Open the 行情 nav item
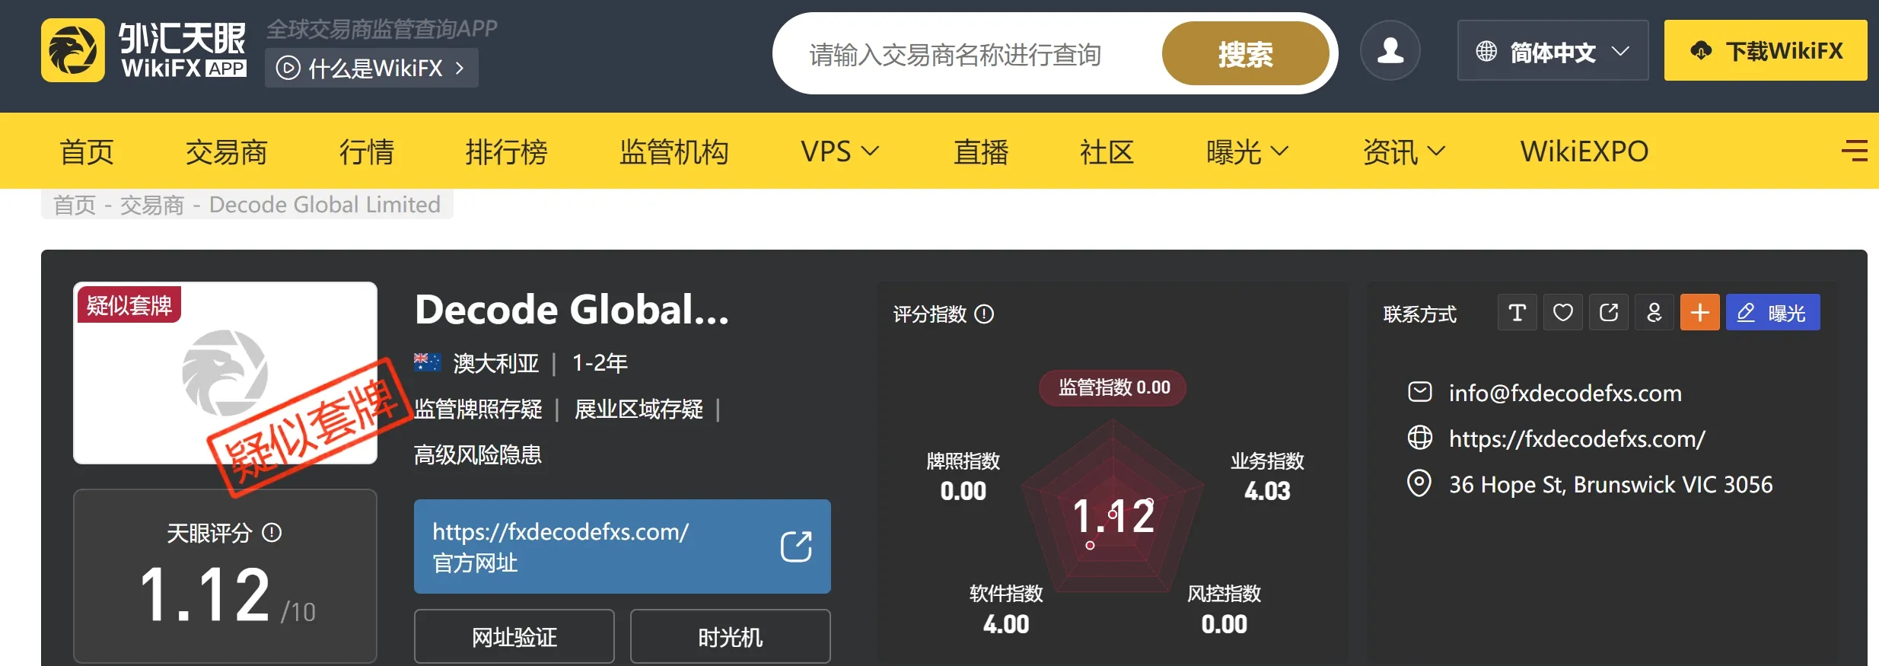Viewport: 1879px width, 666px height. point(366,151)
